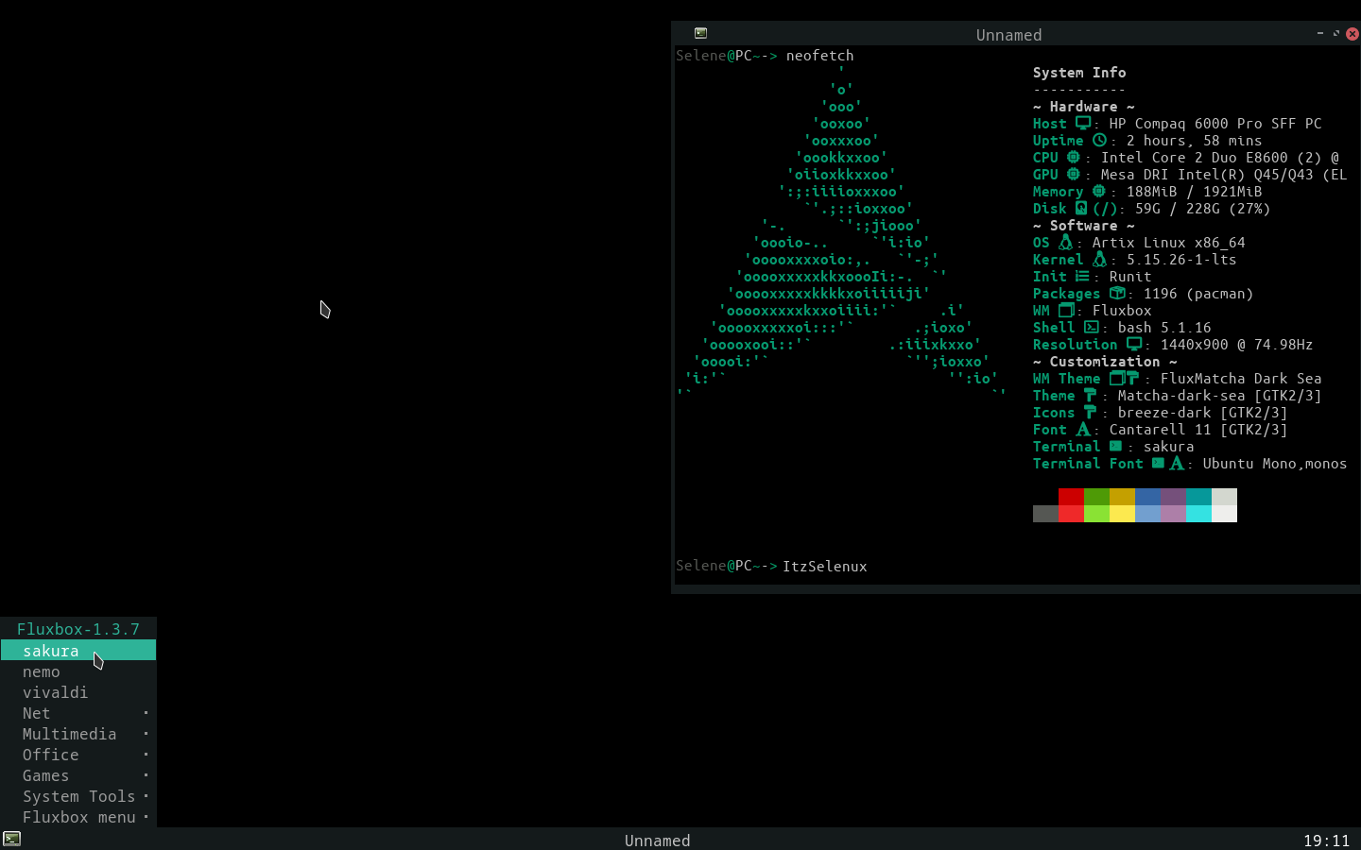This screenshot has height=850, width=1361.
Task: Click chip icon next to GPU
Action: click(x=1073, y=174)
